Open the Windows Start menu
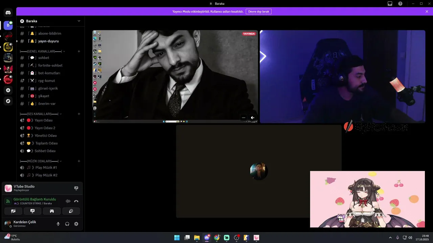The image size is (433, 243). point(177,238)
